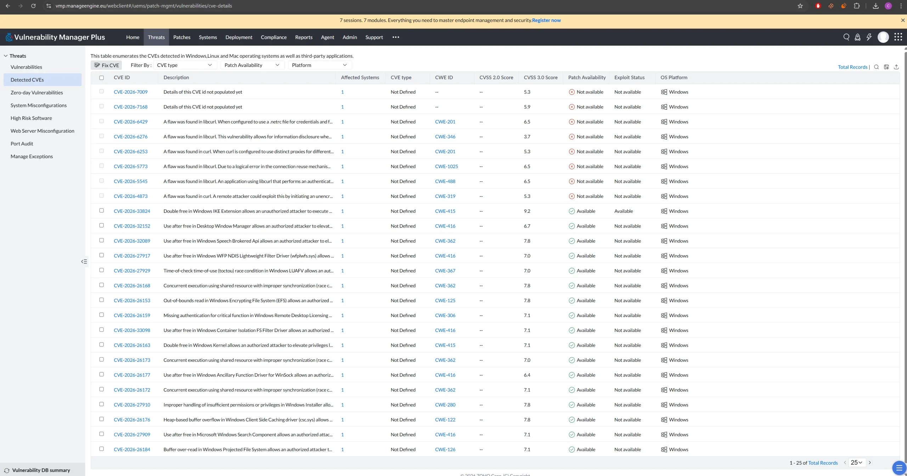907x476 pixels.
Task: Click the export table icon
Action: 896,67
